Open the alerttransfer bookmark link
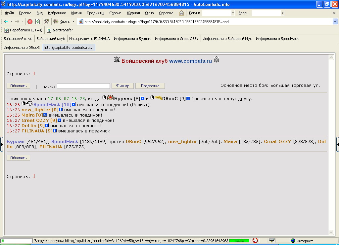This screenshot has height=245, width=339. pos(60,30)
